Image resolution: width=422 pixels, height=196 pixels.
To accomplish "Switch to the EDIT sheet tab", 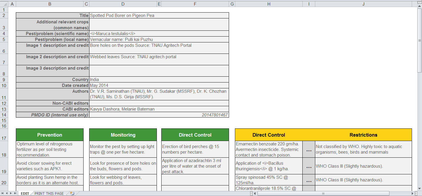I will coord(25,193).
